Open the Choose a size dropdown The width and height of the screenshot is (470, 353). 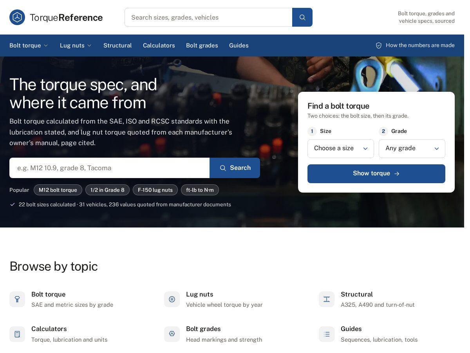(x=341, y=149)
